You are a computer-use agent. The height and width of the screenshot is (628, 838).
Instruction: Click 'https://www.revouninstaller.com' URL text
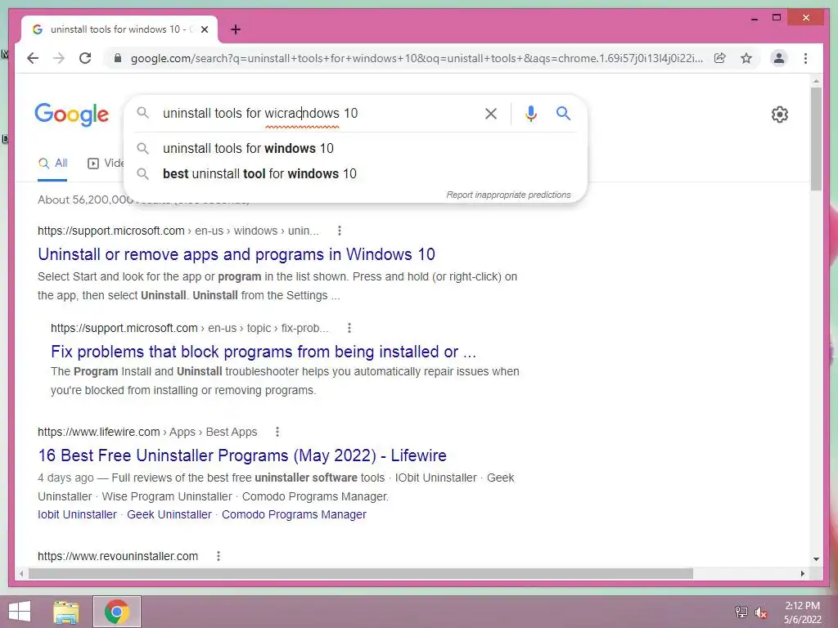[118, 556]
